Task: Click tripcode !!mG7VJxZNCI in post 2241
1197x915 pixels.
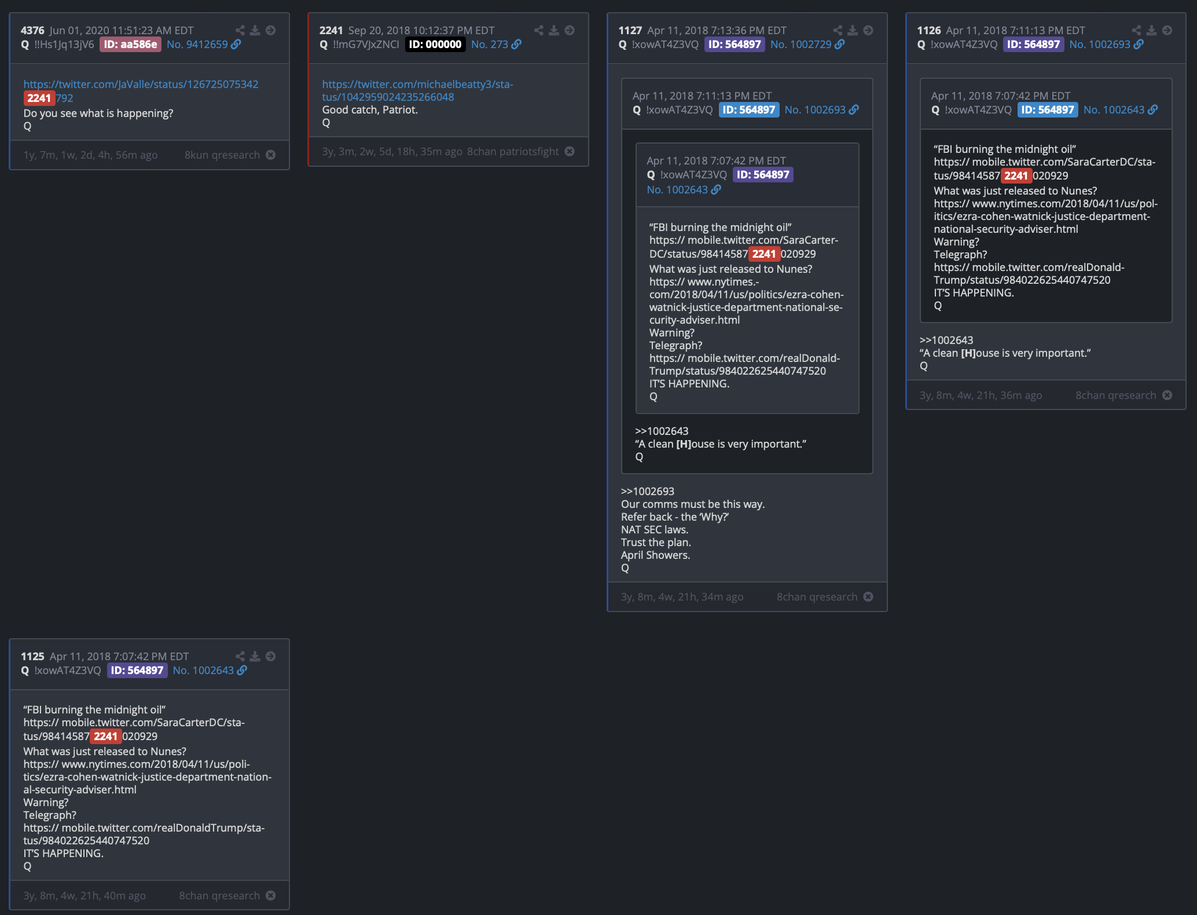Action: click(366, 44)
